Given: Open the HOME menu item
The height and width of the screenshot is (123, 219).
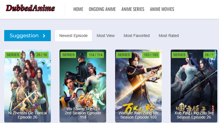Looking at the screenshot, I should (x=78, y=9).
